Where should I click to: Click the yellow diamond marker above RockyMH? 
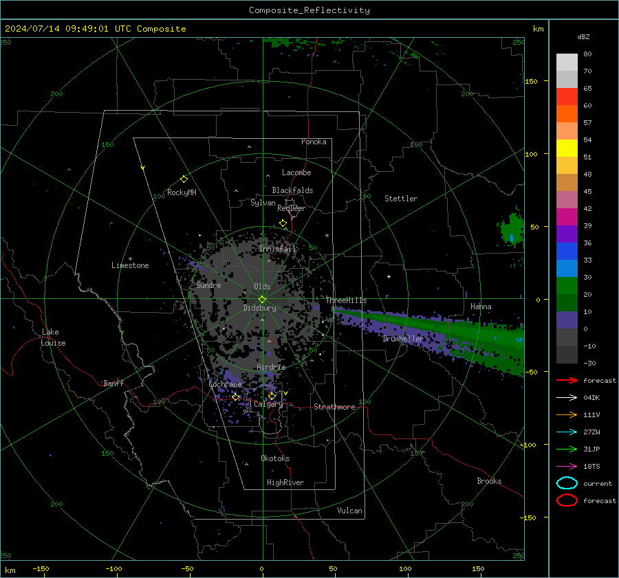184,179
